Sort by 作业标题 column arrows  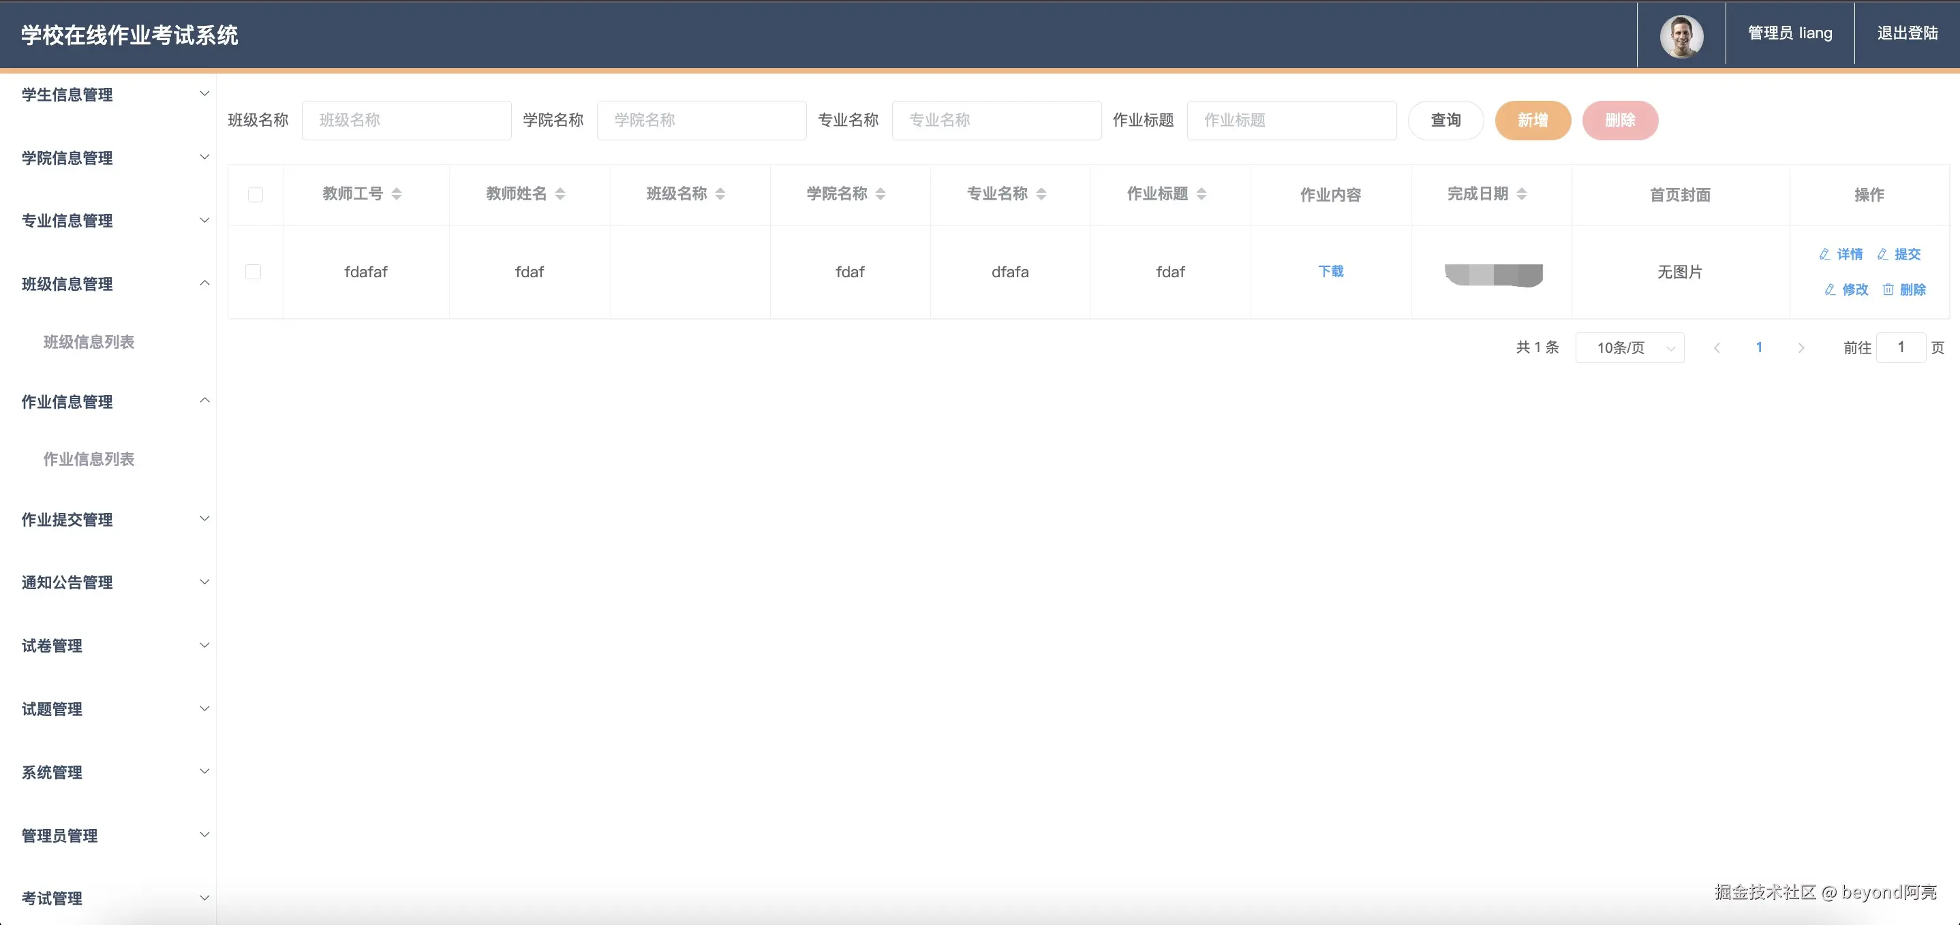[x=1201, y=194]
